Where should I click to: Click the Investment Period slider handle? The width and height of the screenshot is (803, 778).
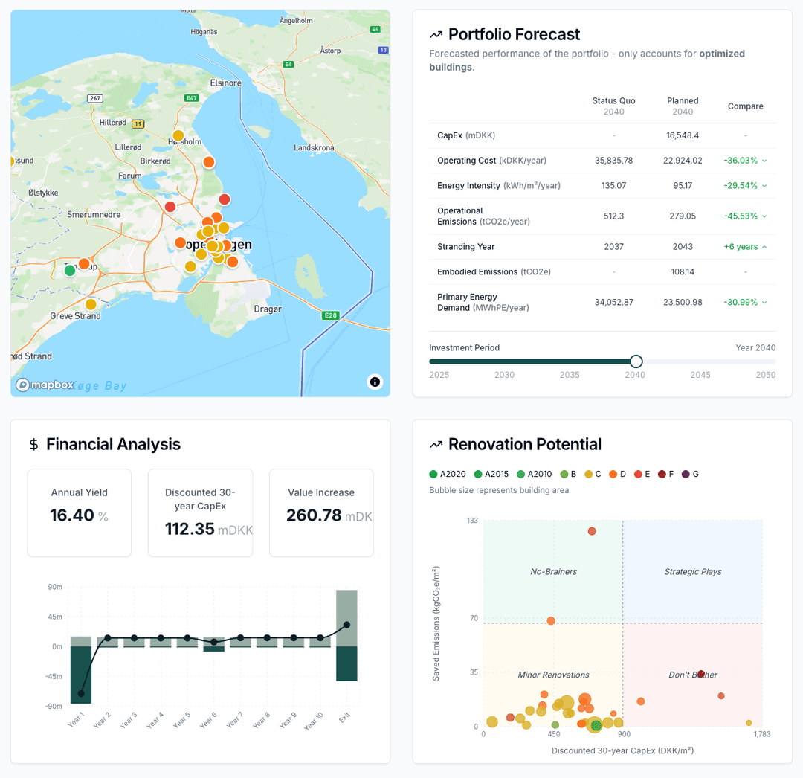tap(636, 361)
